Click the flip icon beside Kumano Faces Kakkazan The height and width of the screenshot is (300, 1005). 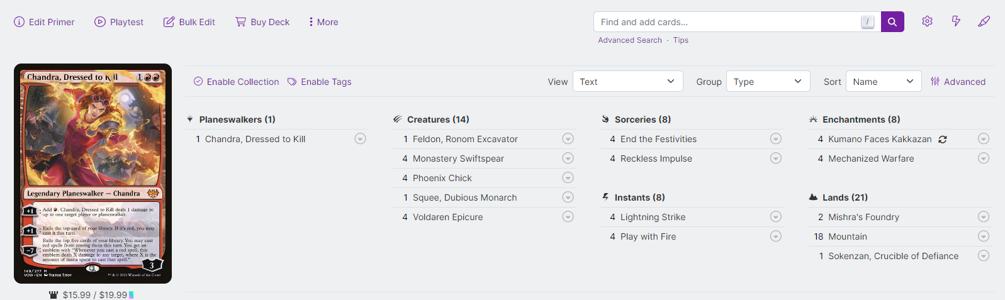click(943, 140)
